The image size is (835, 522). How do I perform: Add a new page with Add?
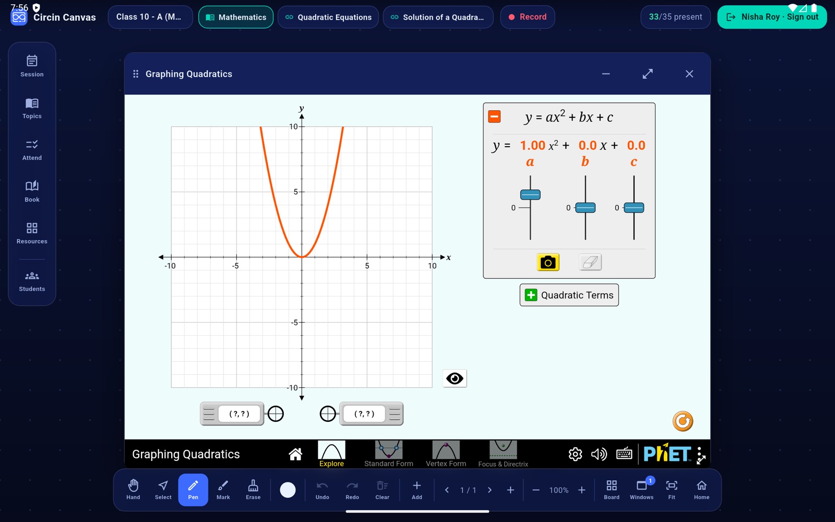(x=417, y=490)
